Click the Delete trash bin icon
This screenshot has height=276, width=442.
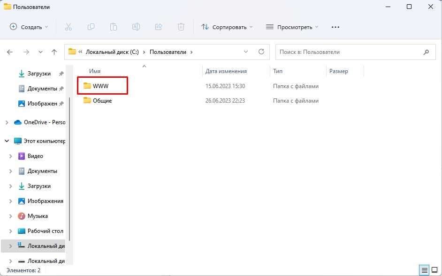tap(181, 27)
